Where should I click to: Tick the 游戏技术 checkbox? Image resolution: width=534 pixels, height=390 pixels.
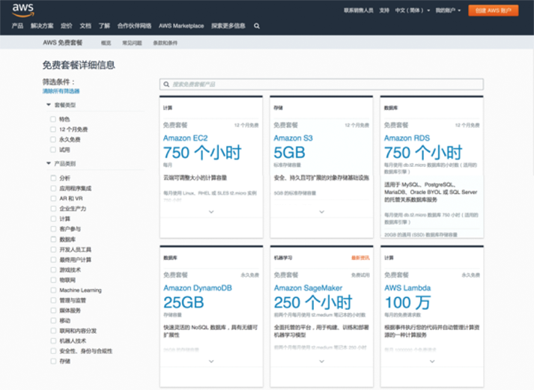[53, 270]
